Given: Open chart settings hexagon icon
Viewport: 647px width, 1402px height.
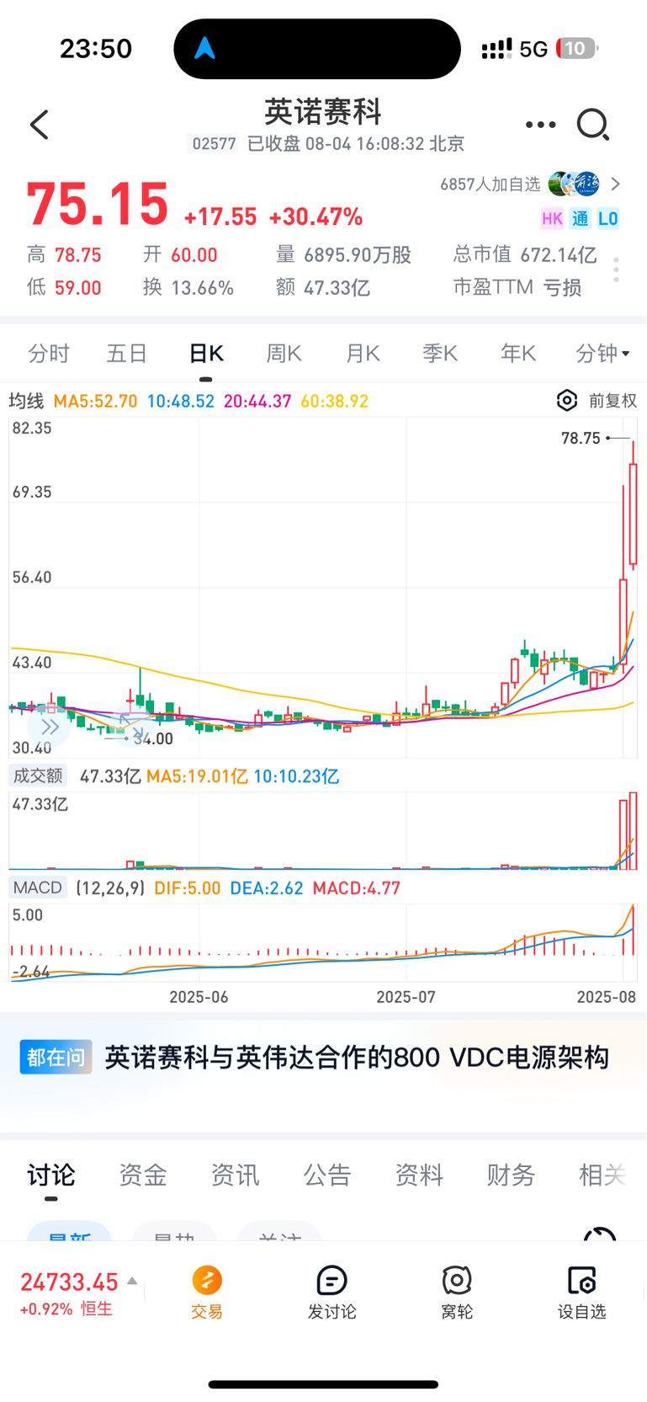Looking at the screenshot, I should pos(567,400).
